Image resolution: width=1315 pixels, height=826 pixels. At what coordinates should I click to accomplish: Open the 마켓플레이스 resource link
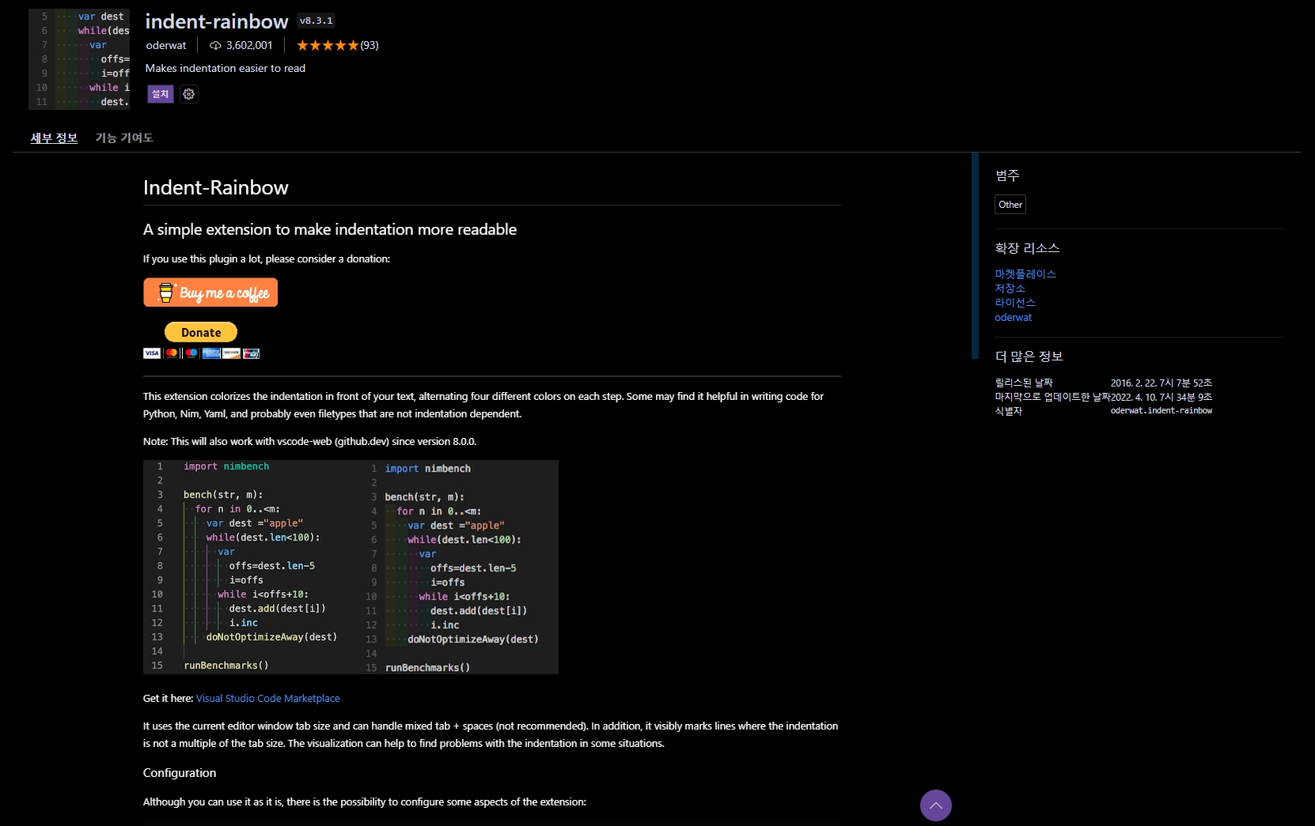1025,273
